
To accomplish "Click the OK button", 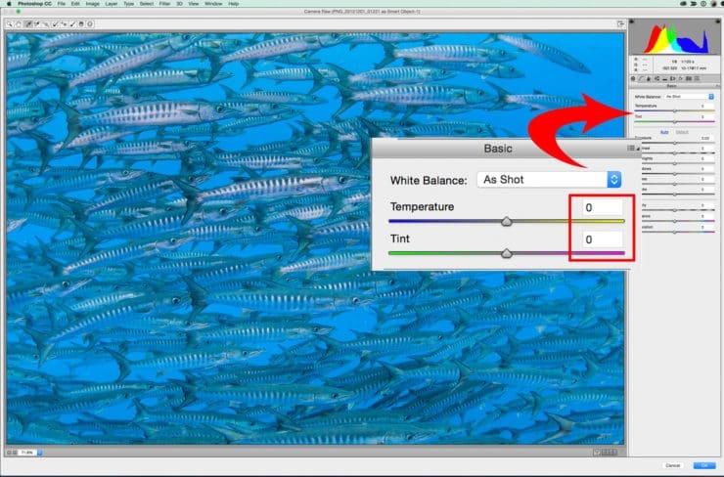I will (x=704, y=465).
